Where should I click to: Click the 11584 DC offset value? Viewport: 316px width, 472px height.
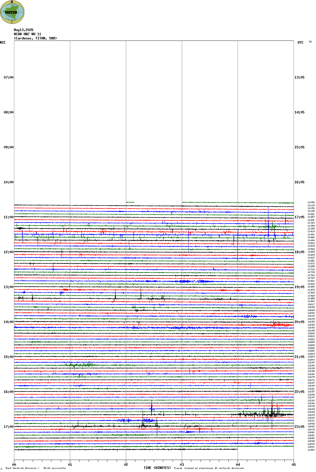pos(311,252)
